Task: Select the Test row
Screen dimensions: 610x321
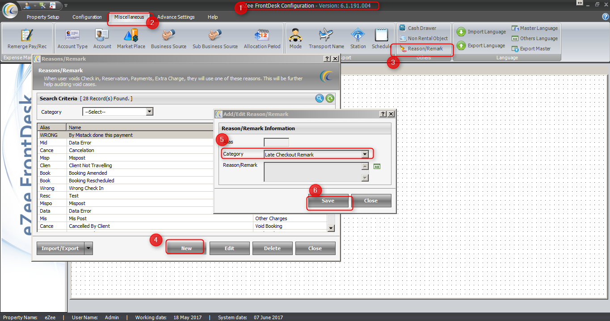Action: point(126,196)
